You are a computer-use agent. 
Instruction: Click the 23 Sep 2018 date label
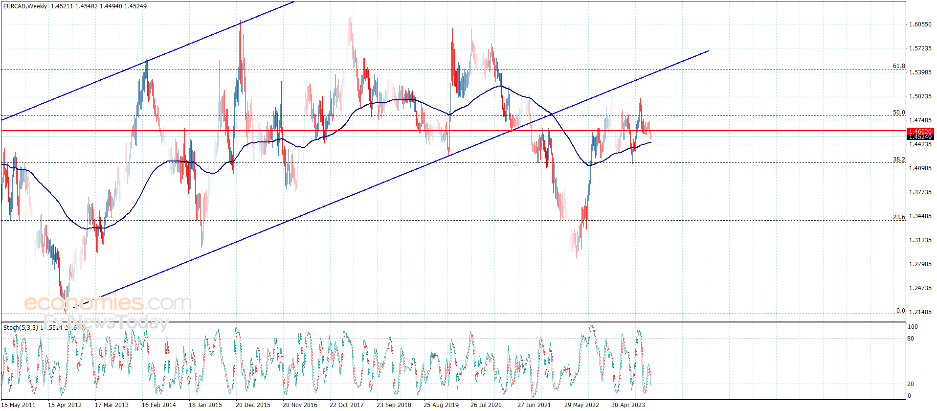click(x=394, y=405)
